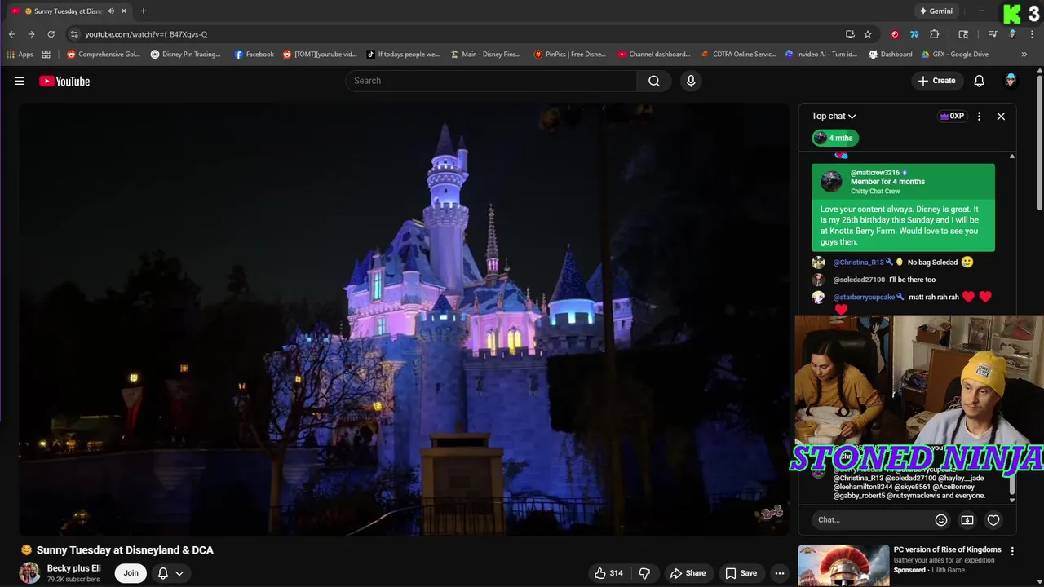Open Main - Disney Pins bookmark

485,55
